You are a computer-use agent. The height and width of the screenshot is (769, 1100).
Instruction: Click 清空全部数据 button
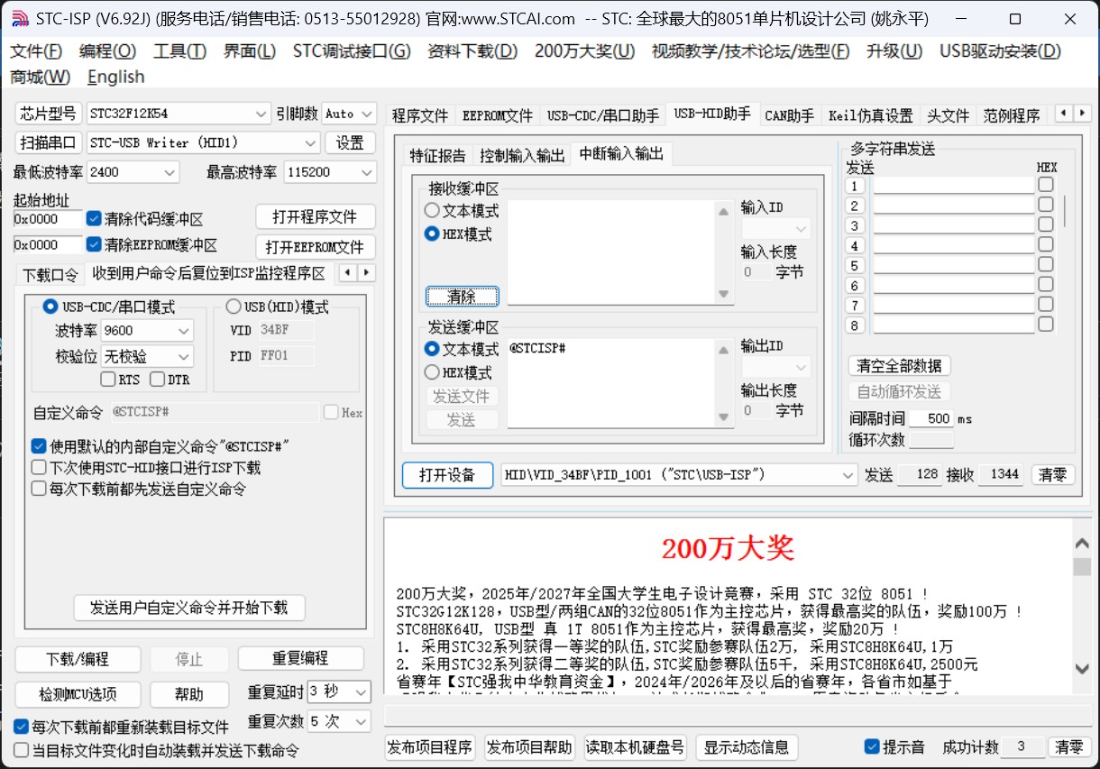(899, 366)
